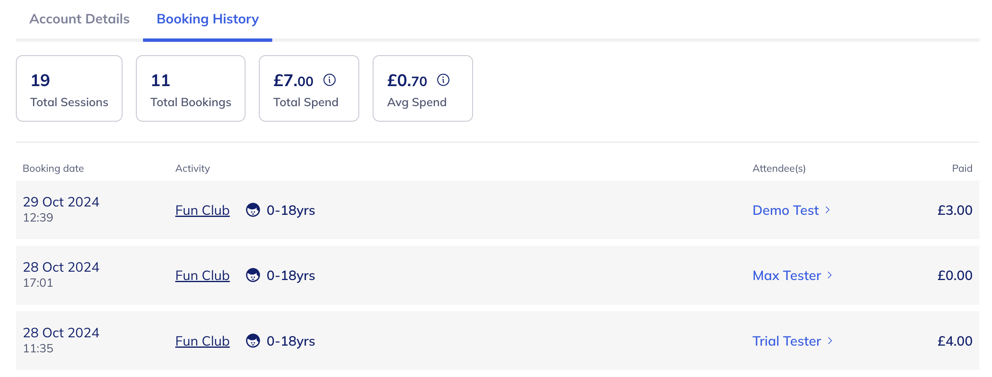This screenshot has height=377, width=992.
Task: Click the child face icon in 11:35 row
Action: [253, 341]
